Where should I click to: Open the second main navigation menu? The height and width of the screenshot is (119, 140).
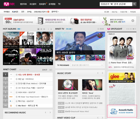[x=33, y=4]
